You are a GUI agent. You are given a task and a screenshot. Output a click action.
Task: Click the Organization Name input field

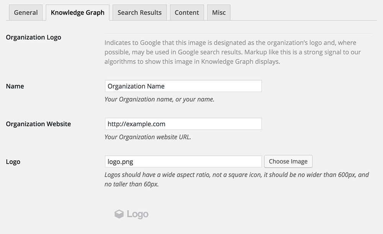click(183, 86)
